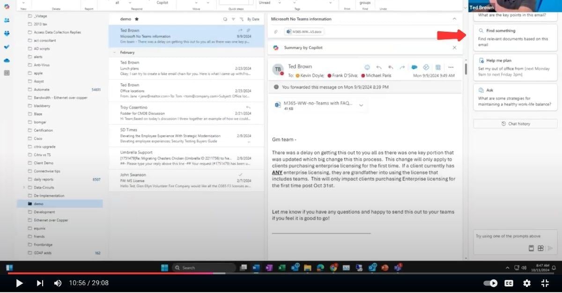Share the email to Teams via Teams icon
Screen dimensions: 562x293
click(x=414, y=67)
